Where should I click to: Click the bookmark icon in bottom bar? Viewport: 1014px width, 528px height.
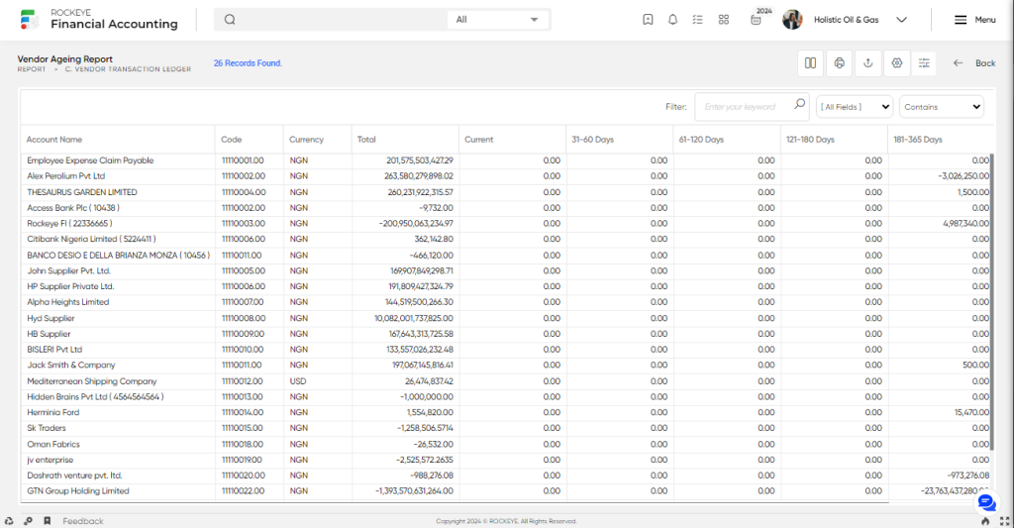[48, 521]
